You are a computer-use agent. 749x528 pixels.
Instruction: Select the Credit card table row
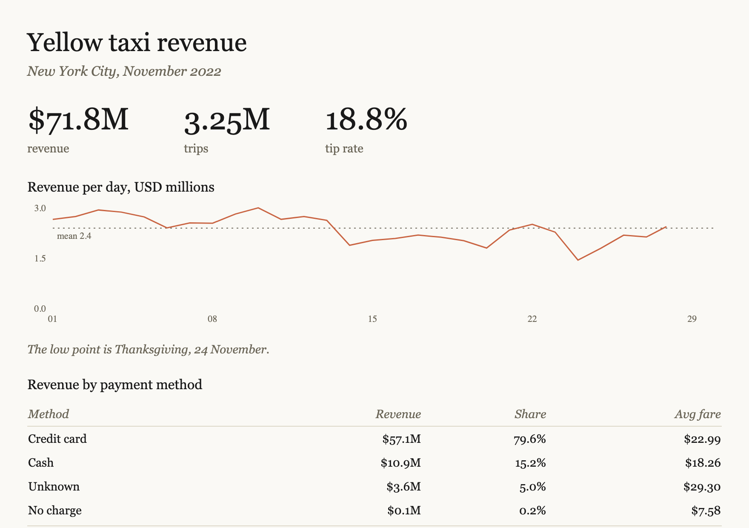[374, 439]
